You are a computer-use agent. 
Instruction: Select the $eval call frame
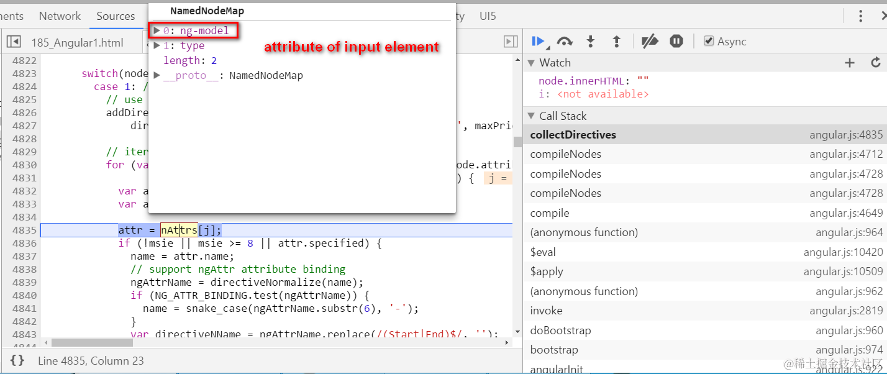coord(706,252)
